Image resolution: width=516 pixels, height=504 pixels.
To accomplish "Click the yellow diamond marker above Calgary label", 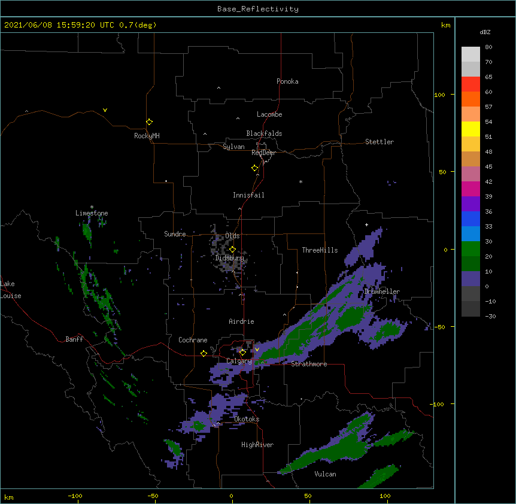I will [x=242, y=353].
